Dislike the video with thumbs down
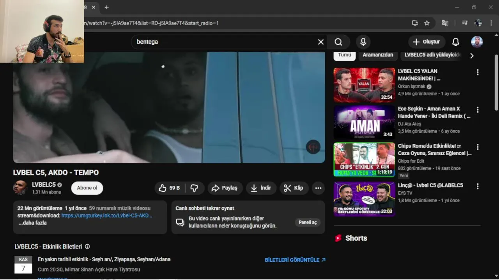499x280 pixels. 194,188
